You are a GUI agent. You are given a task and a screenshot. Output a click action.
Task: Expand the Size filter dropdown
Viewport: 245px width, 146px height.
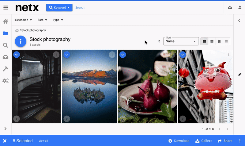pyautogui.click(x=42, y=20)
